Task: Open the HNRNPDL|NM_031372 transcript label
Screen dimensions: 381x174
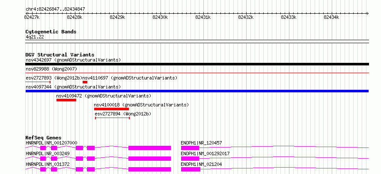Action: (48, 165)
